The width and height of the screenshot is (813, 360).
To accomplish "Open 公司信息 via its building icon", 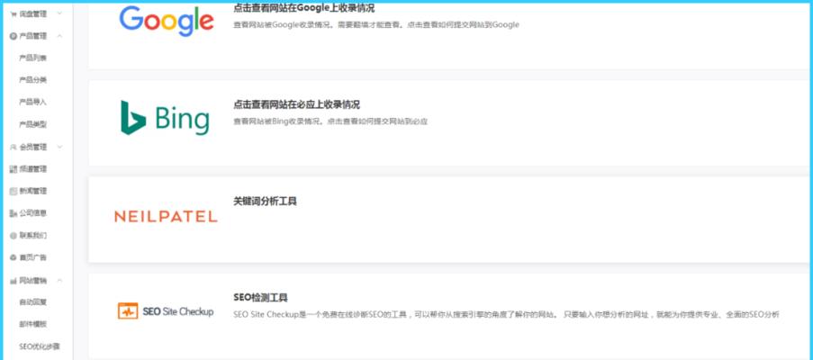I will click(14, 213).
